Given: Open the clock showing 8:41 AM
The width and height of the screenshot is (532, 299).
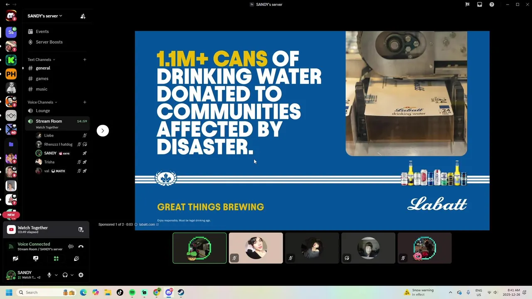Looking at the screenshot, I should coord(511,292).
